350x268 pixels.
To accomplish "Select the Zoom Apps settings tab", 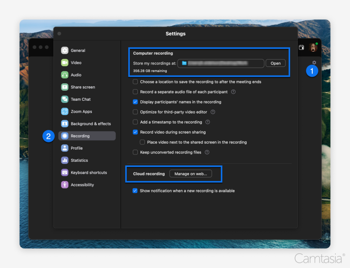I will (87, 112).
